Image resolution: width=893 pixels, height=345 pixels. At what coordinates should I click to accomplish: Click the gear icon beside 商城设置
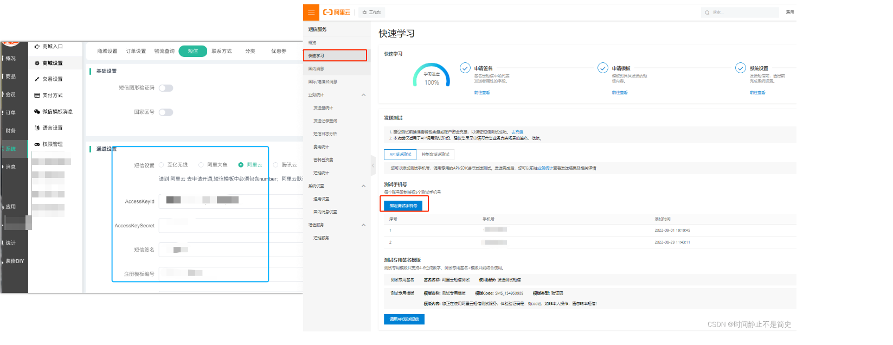37,63
